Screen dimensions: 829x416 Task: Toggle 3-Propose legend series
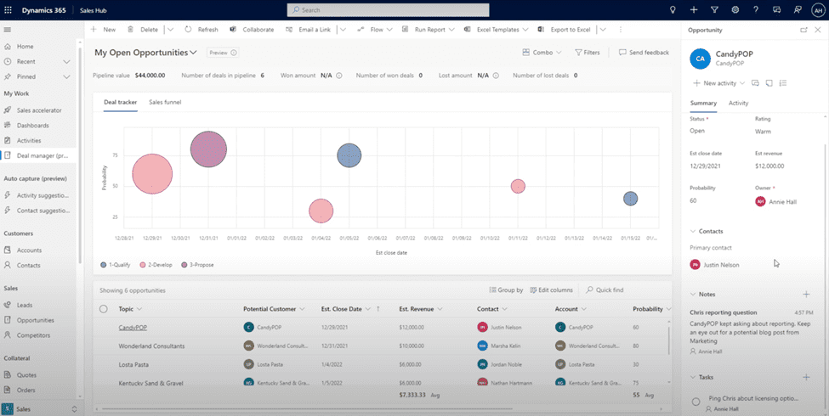[x=197, y=265]
